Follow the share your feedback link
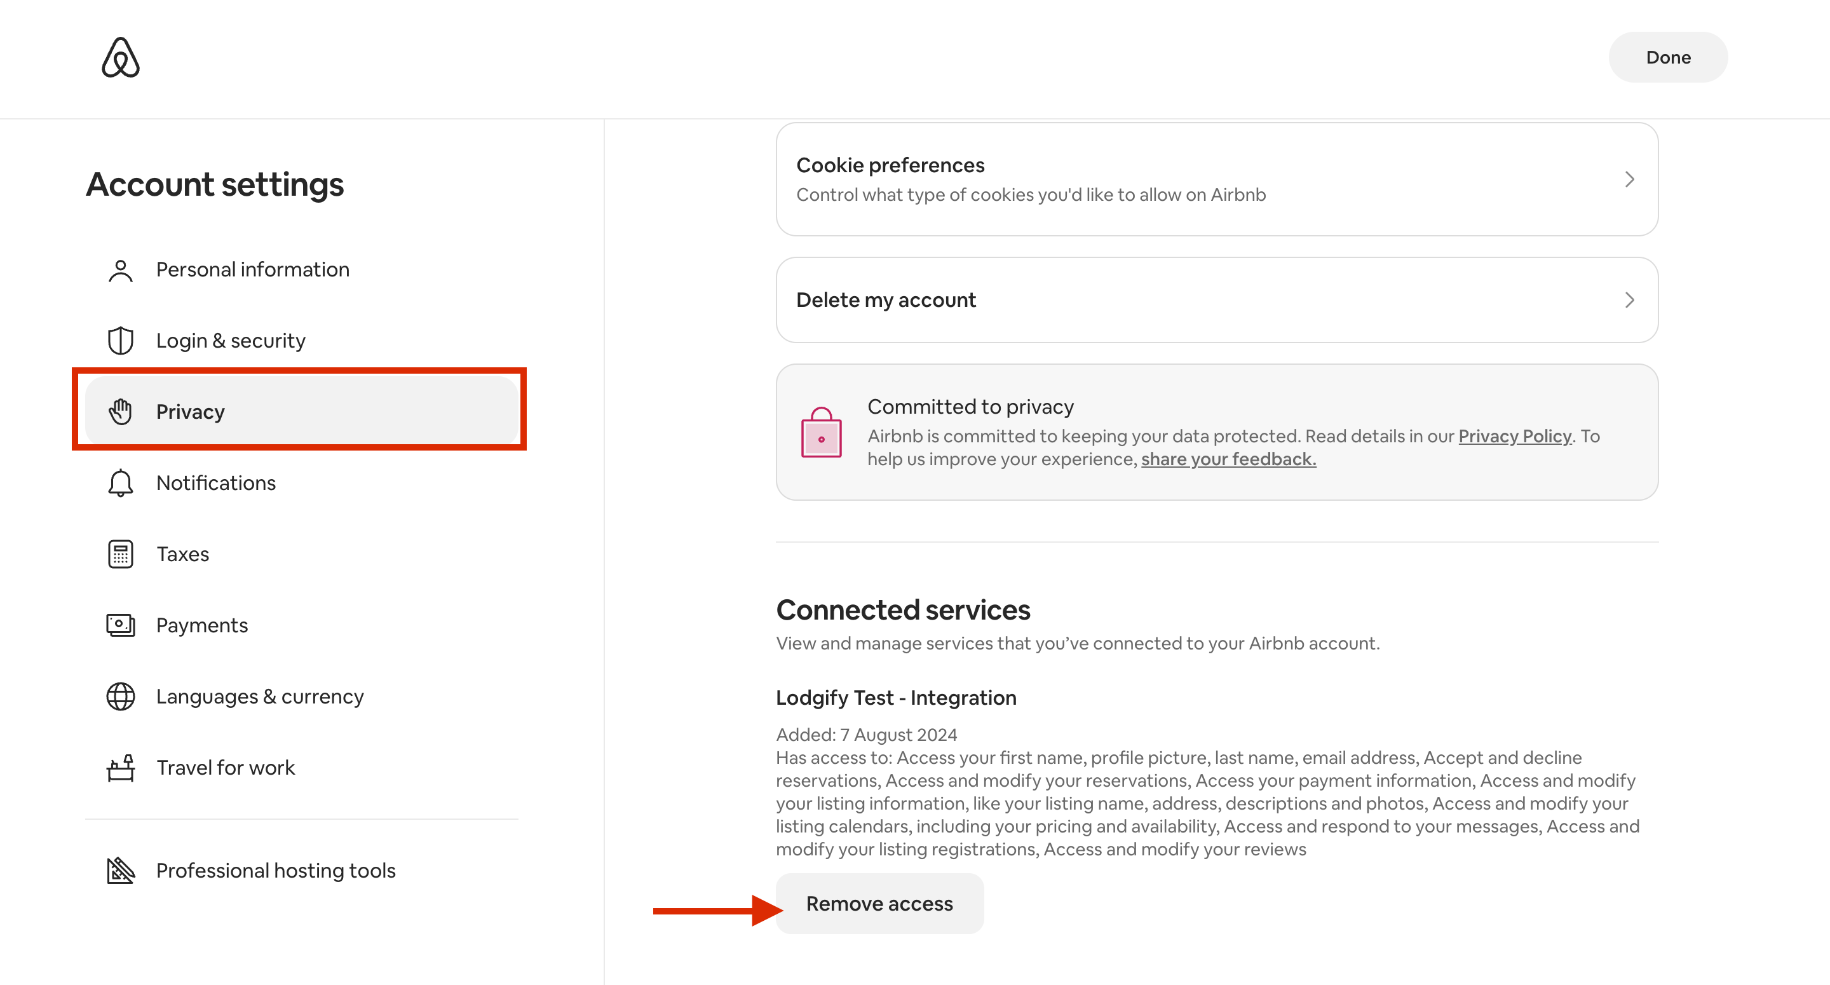Image resolution: width=1830 pixels, height=985 pixels. pyautogui.click(x=1228, y=460)
